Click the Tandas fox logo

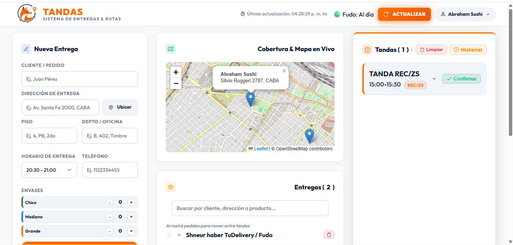[27, 14]
